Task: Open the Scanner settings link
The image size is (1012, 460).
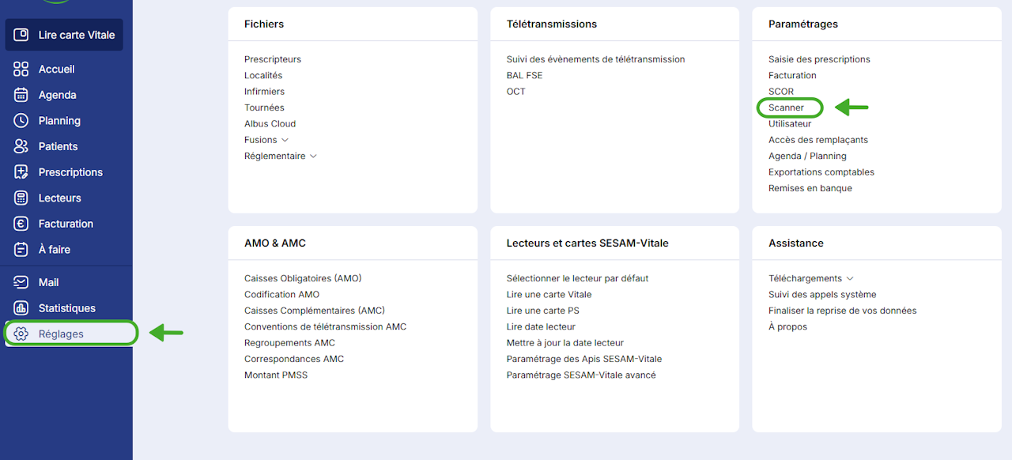Action: click(x=786, y=107)
